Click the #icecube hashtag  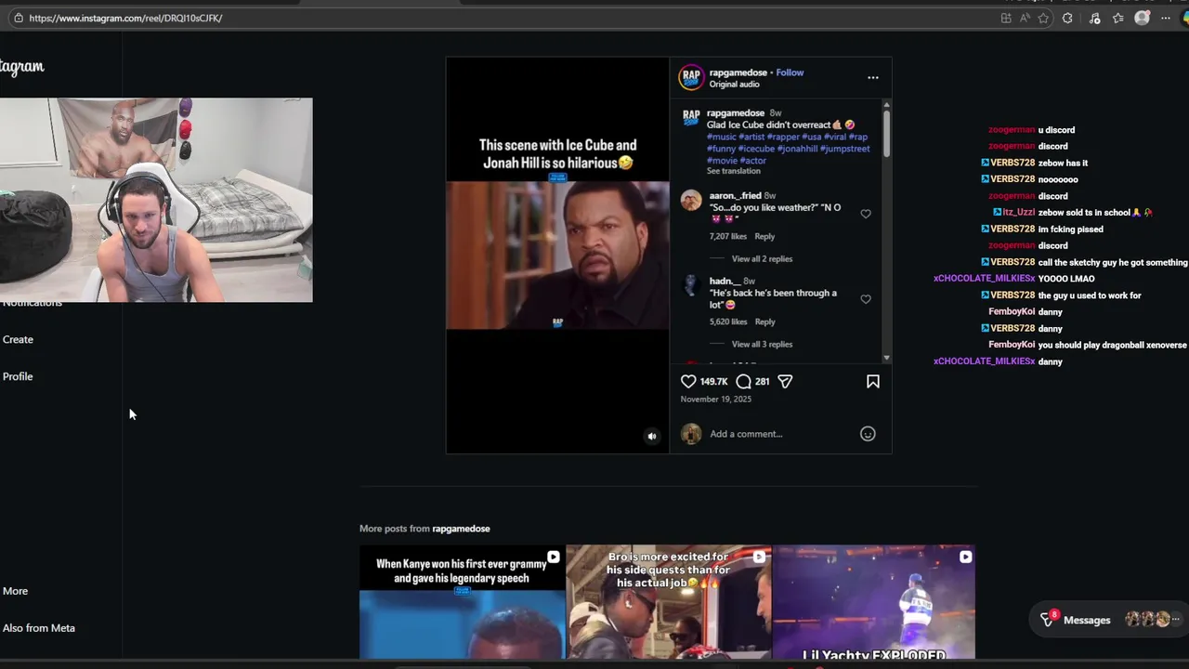click(756, 149)
